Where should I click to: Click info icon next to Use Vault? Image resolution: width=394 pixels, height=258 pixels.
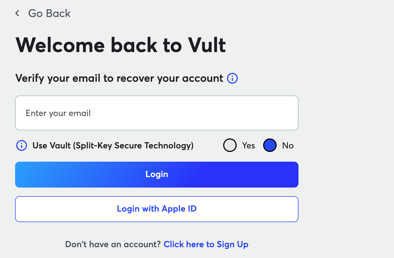coord(22,145)
